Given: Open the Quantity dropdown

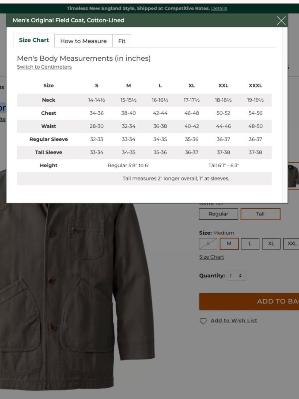Looking at the screenshot, I should point(236,276).
